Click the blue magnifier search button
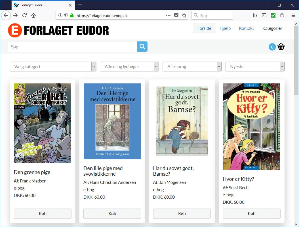Viewport: 299px width, 227px height. point(142,47)
